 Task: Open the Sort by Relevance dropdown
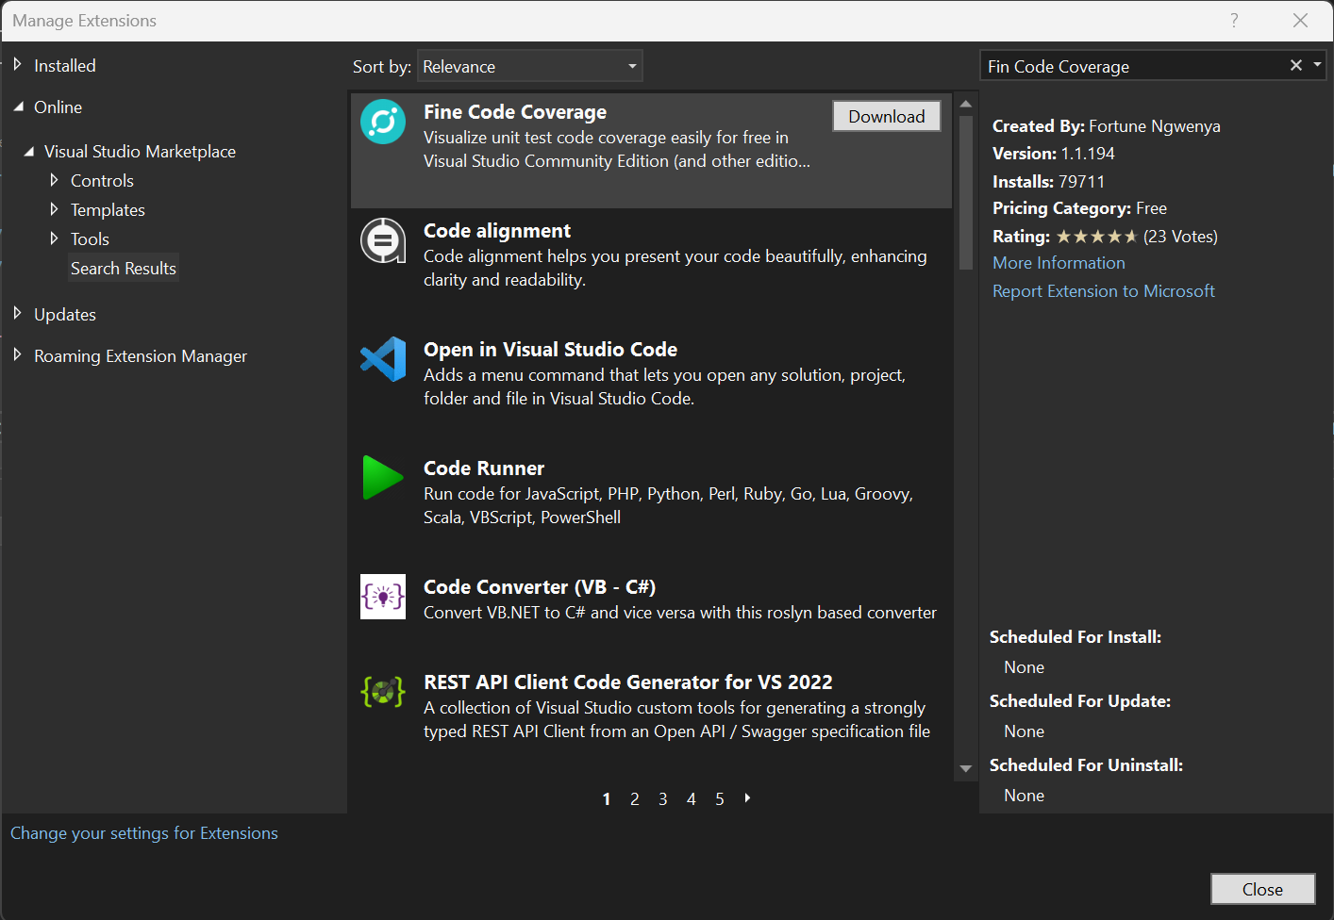pos(530,66)
